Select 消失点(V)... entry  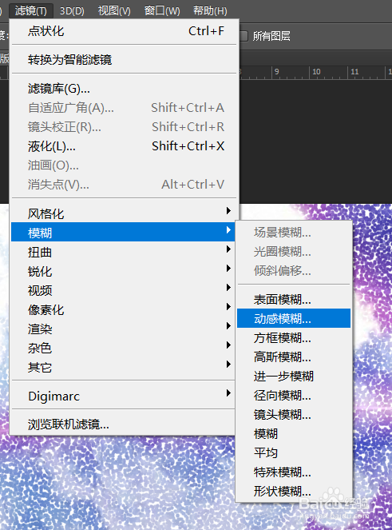click(x=124, y=185)
